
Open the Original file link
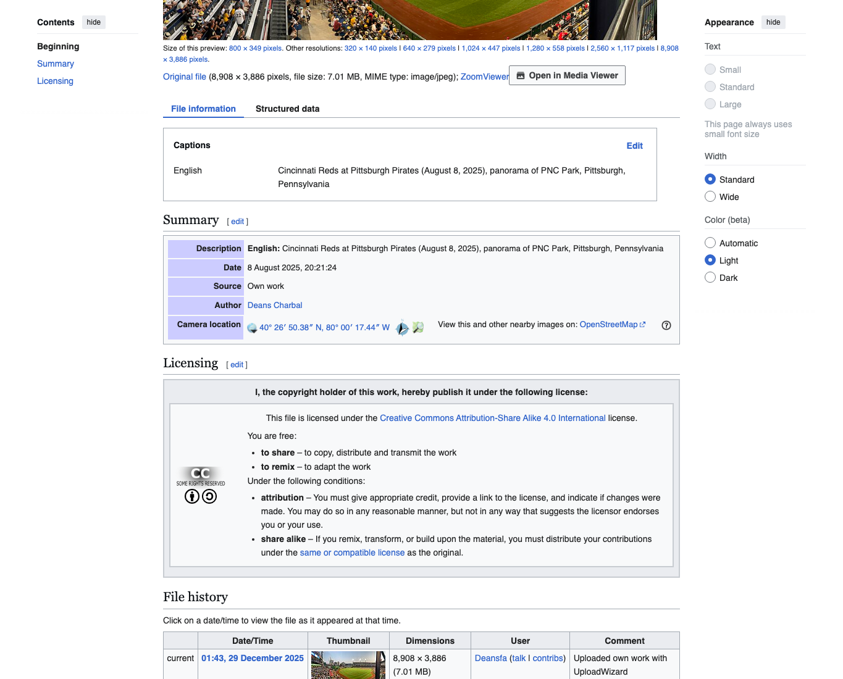point(185,77)
